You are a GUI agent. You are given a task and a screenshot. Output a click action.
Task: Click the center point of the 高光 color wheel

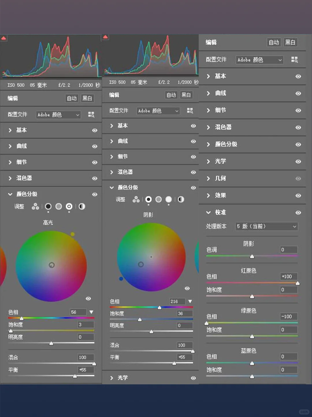52,265
